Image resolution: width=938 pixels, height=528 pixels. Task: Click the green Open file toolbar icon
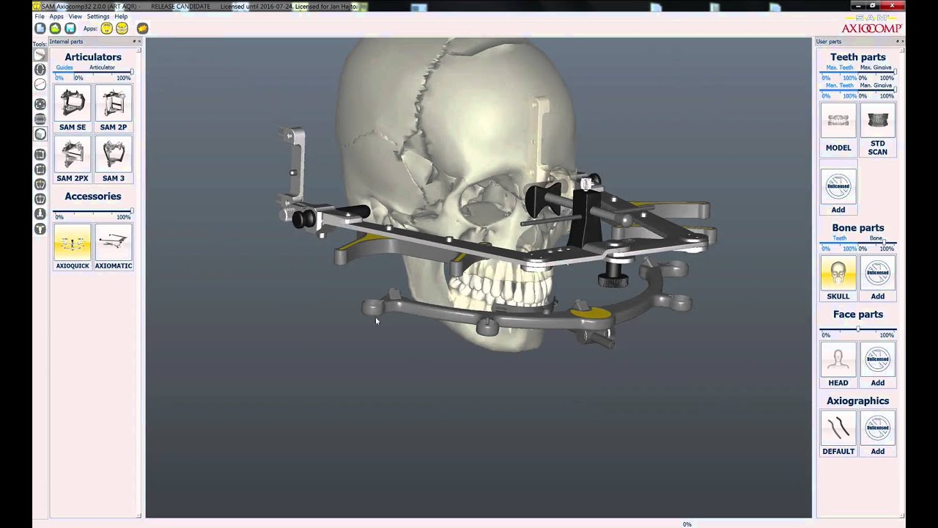click(55, 29)
